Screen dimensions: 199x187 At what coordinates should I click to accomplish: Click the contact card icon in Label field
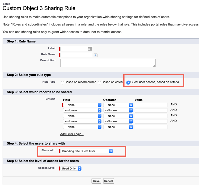(x=90, y=49)
